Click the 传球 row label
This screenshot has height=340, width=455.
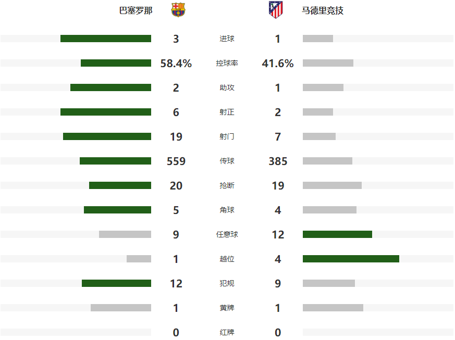tap(227, 161)
